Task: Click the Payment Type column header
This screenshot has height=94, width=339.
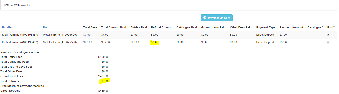Action: [266, 27]
